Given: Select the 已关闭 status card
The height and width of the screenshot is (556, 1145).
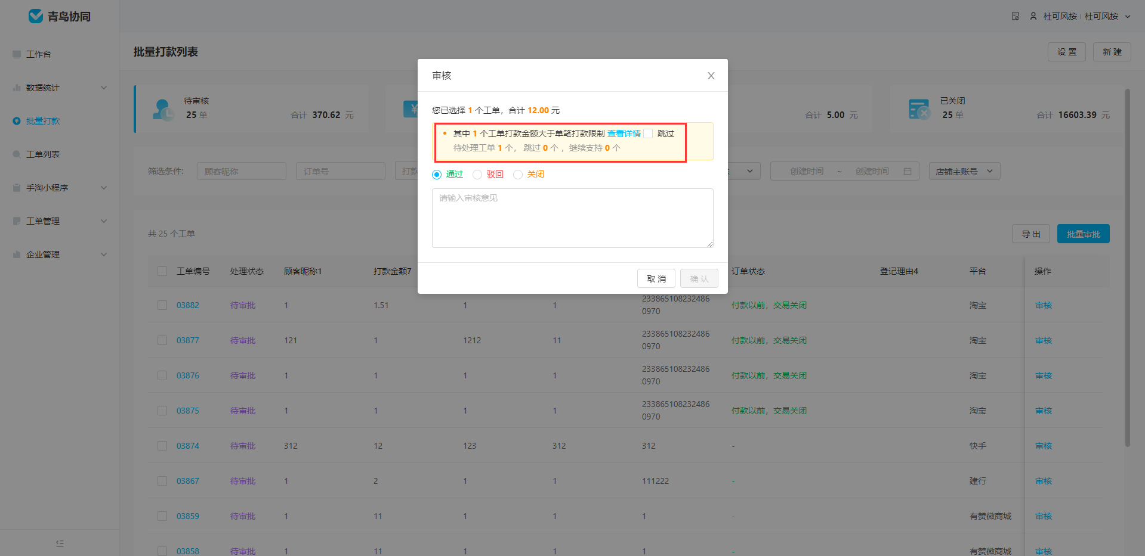Looking at the screenshot, I should [1006, 108].
